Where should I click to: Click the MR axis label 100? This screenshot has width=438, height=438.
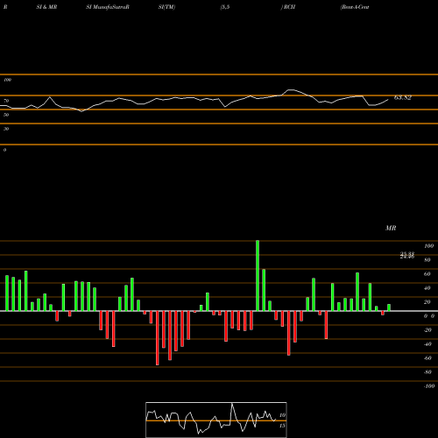428,246
